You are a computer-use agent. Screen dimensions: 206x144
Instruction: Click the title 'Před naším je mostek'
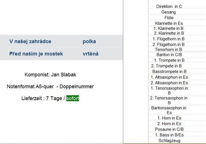pyautogui.click(x=36, y=53)
